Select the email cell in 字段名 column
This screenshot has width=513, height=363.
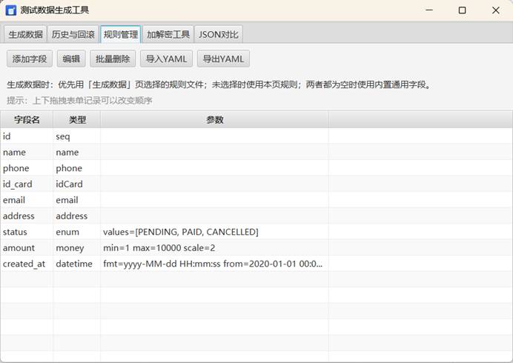pyautogui.click(x=27, y=200)
